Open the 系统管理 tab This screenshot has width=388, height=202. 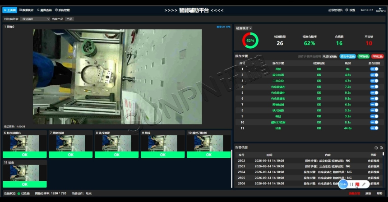[x=62, y=10]
